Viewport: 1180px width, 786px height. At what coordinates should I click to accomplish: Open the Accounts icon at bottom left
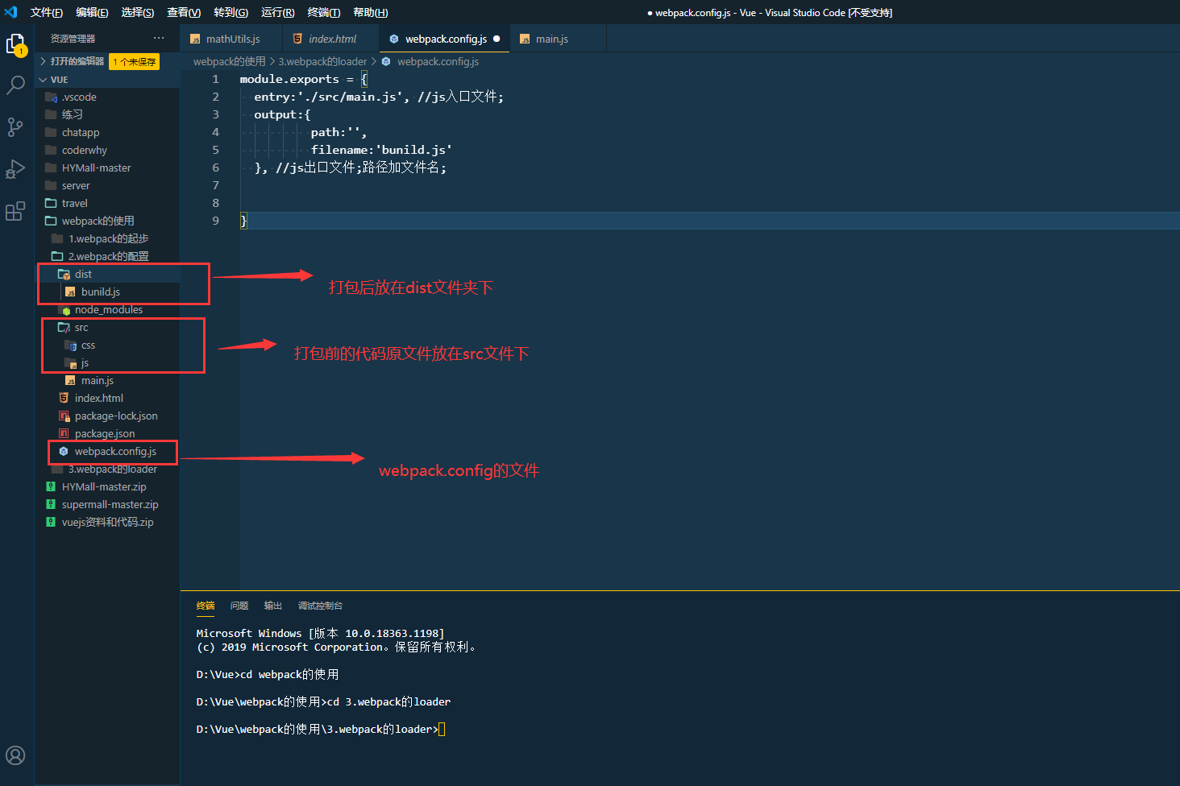15,755
